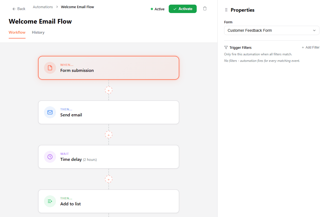This screenshot has height=217, width=326.
Task: Switch to the History tab
Action: [x=38, y=32]
